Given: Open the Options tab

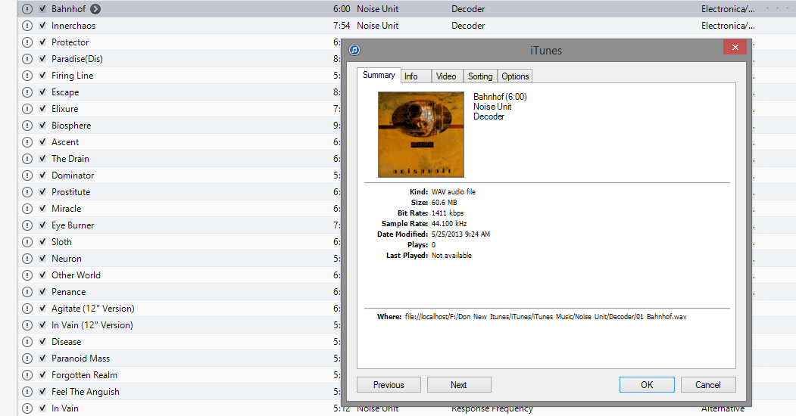Looking at the screenshot, I should click(515, 76).
